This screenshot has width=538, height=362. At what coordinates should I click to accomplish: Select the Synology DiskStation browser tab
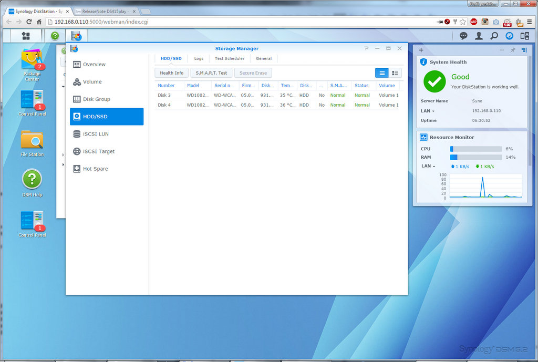(x=39, y=12)
